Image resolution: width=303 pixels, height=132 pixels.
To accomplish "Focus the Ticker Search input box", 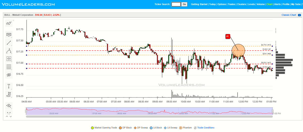I will [x=176, y=4].
